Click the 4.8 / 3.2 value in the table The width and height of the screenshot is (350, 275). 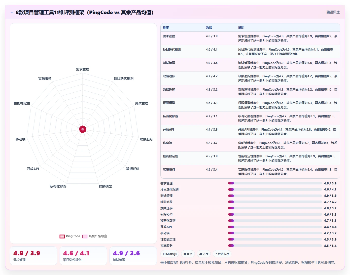pos(212,90)
